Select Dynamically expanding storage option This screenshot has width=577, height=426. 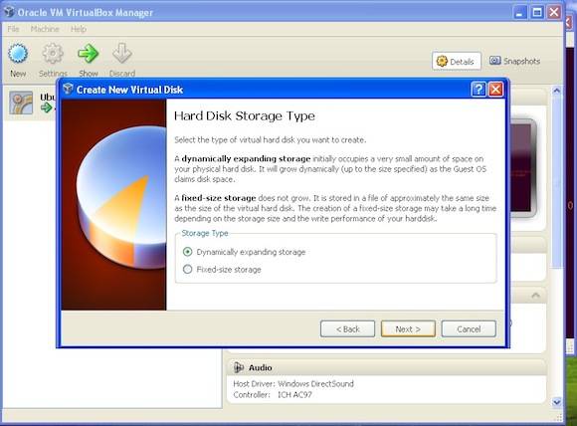pyautogui.click(x=244, y=252)
